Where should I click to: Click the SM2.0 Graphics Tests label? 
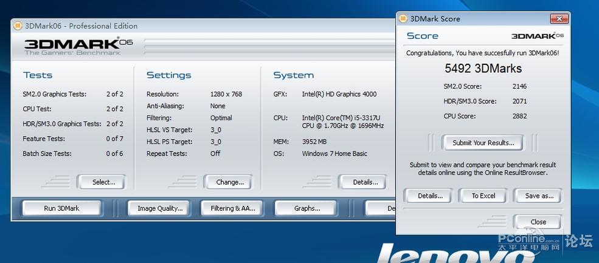tap(55, 94)
